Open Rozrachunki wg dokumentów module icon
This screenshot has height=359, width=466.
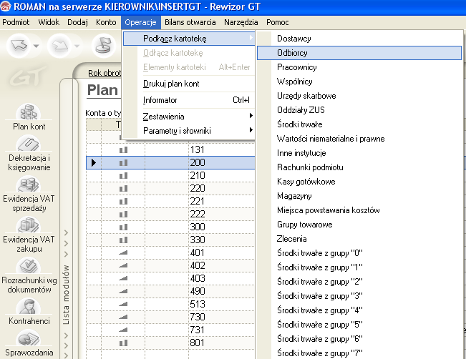pyautogui.click(x=29, y=265)
